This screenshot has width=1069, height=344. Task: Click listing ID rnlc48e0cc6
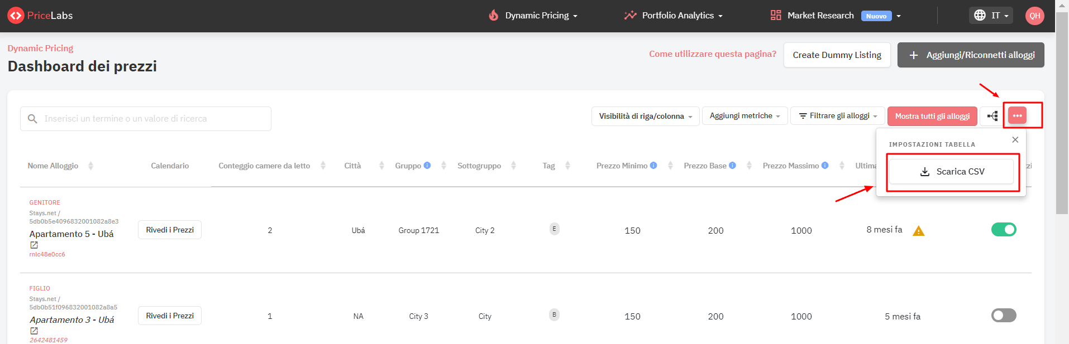click(47, 254)
